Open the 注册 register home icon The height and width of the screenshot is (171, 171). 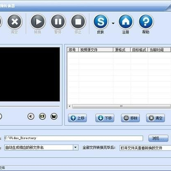tap(126, 22)
